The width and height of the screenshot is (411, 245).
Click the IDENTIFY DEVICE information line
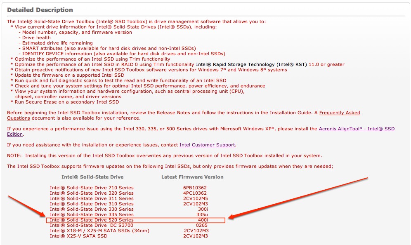tap(122, 54)
